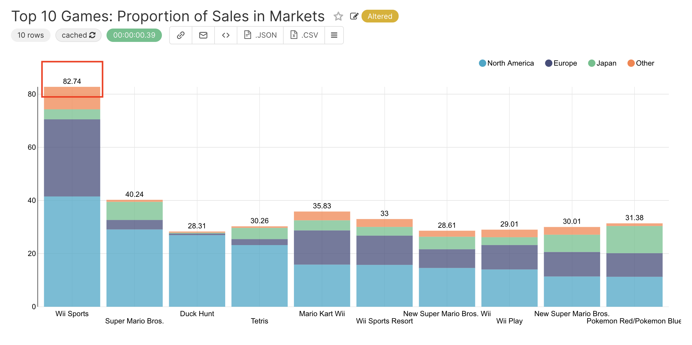
Task: Click Europe segment of Wii Sports bar
Action: (x=72, y=158)
